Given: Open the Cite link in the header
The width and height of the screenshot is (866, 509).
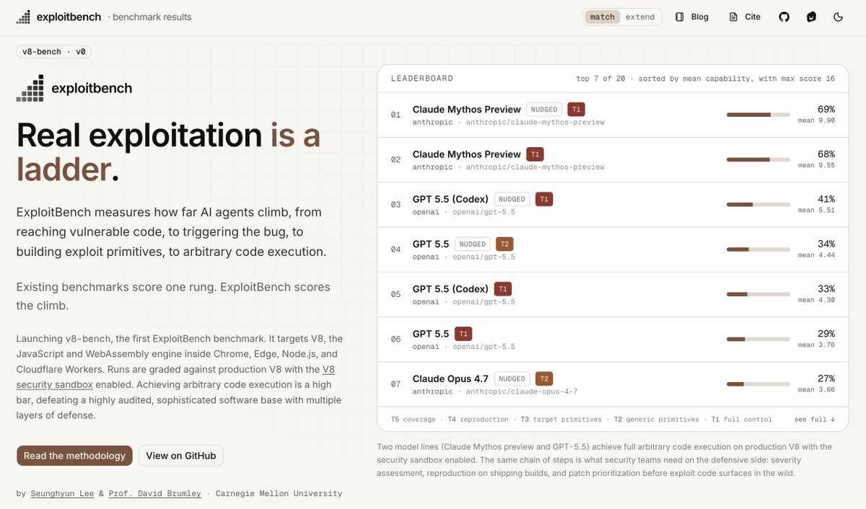Looking at the screenshot, I should (745, 17).
